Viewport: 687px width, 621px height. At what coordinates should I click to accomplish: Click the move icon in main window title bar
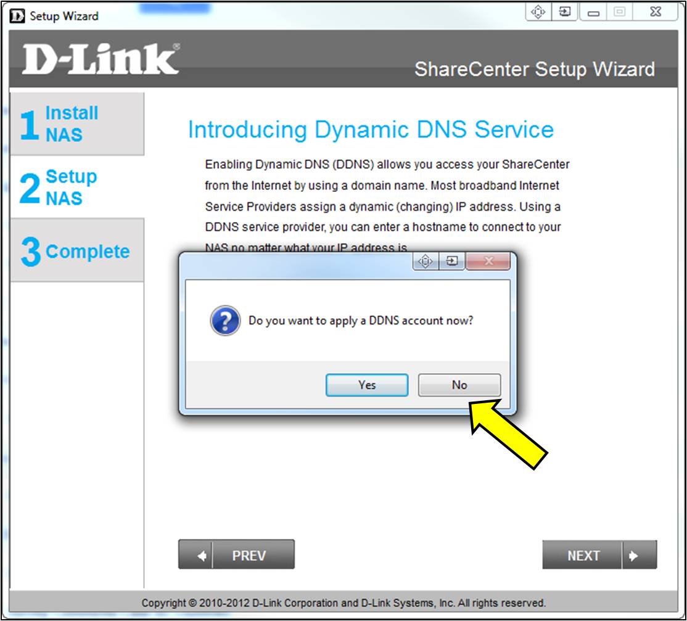[x=538, y=12]
